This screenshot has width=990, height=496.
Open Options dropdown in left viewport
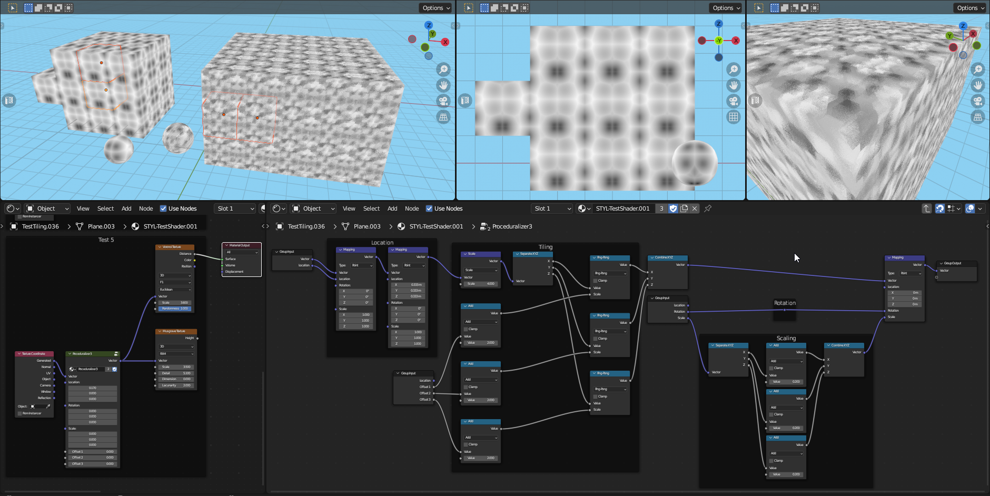(436, 8)
